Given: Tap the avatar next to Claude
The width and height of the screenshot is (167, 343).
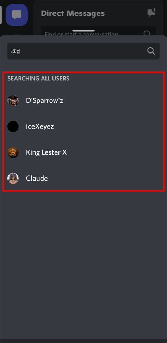Looking at the screenshot, I should click(x=13, y=178).
